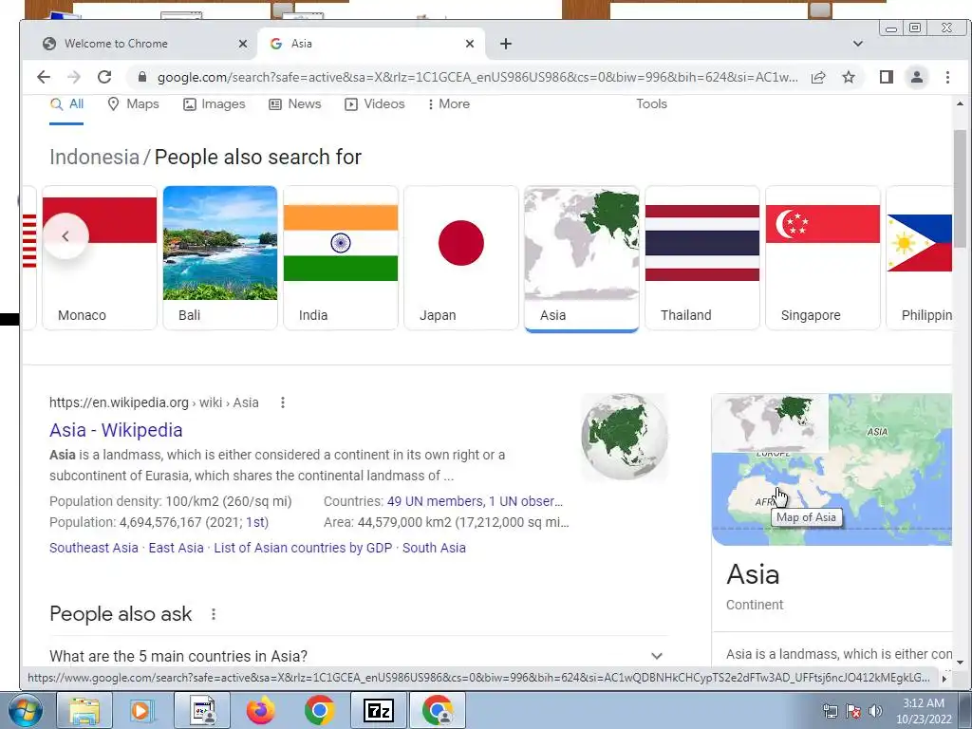Open the search Tools options
Image resolution: width=972 pixels, height=729 pixels.
pyautogui.click(x=651, y=104)
